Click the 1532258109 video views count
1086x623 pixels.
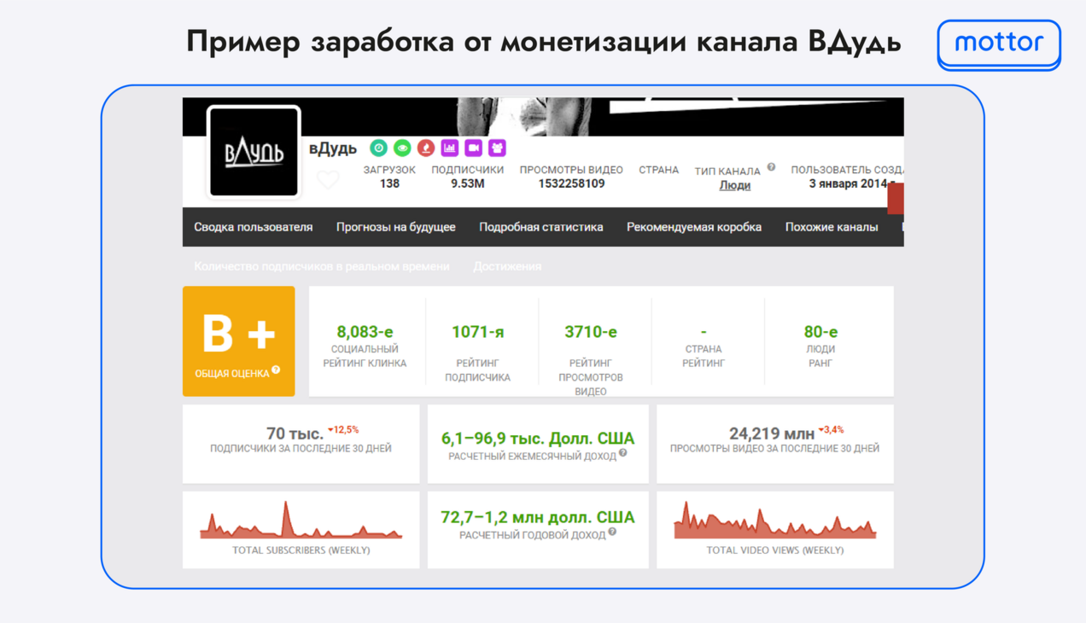571,183
